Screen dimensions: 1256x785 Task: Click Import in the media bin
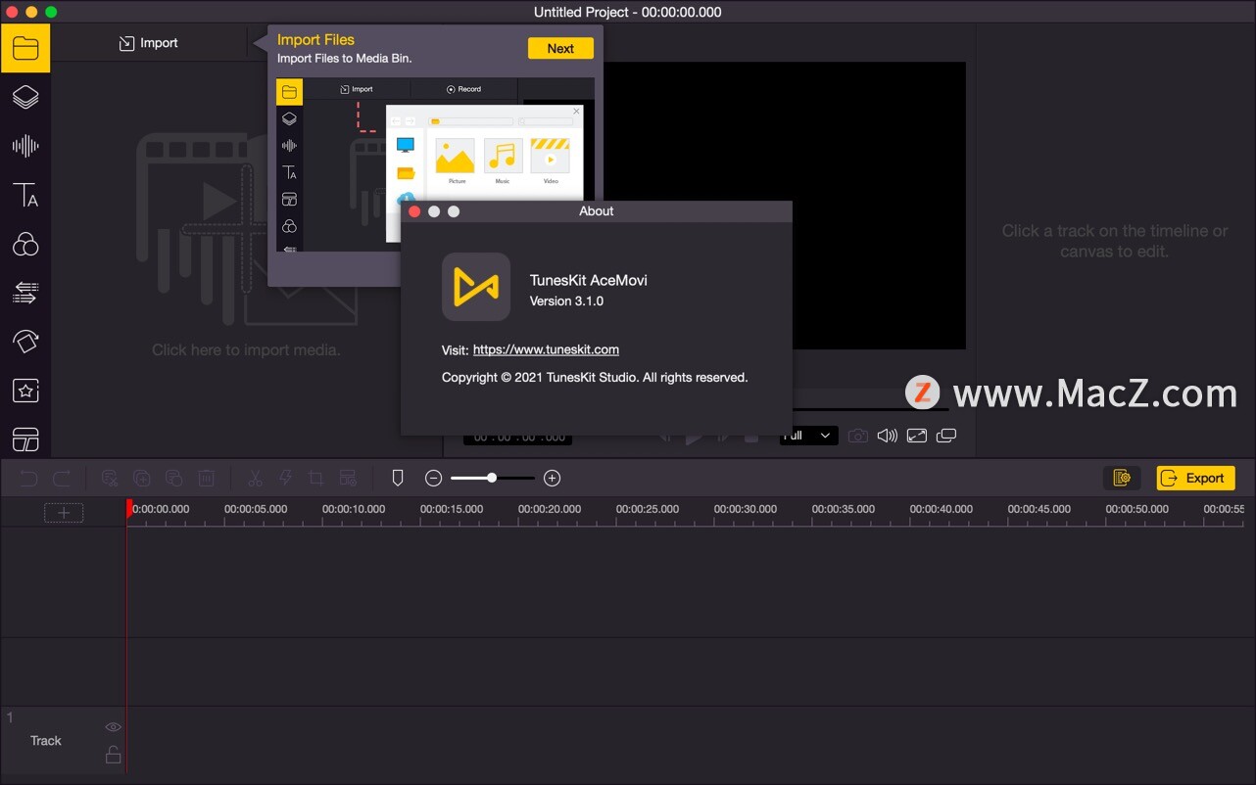[x=149, y=43]
